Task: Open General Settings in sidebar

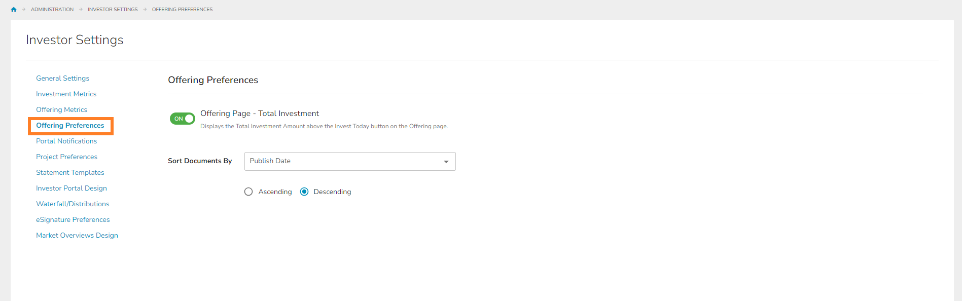Action: [x=62, y=78]
